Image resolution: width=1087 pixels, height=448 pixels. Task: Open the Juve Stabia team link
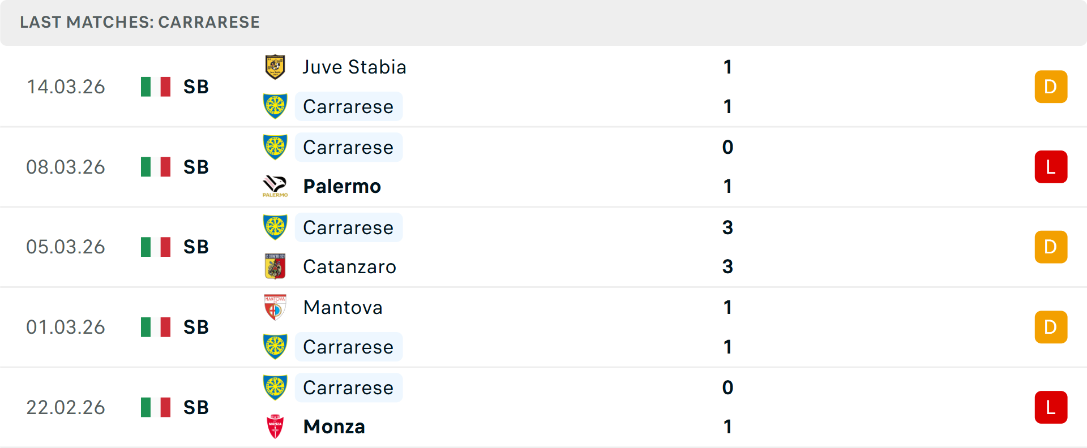(x=354, y=67)
